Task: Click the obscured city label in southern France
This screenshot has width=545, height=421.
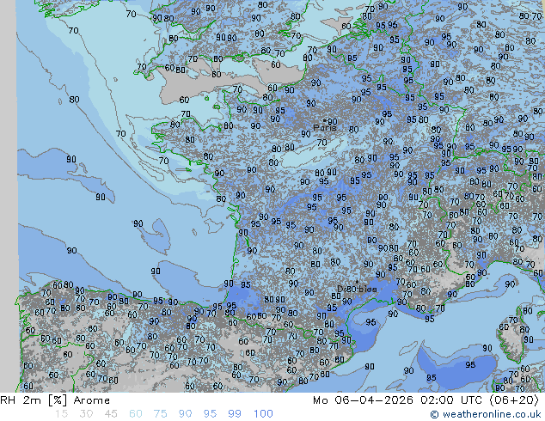Action: 357,290
